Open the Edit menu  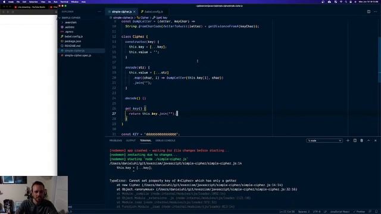coord(24,2)
